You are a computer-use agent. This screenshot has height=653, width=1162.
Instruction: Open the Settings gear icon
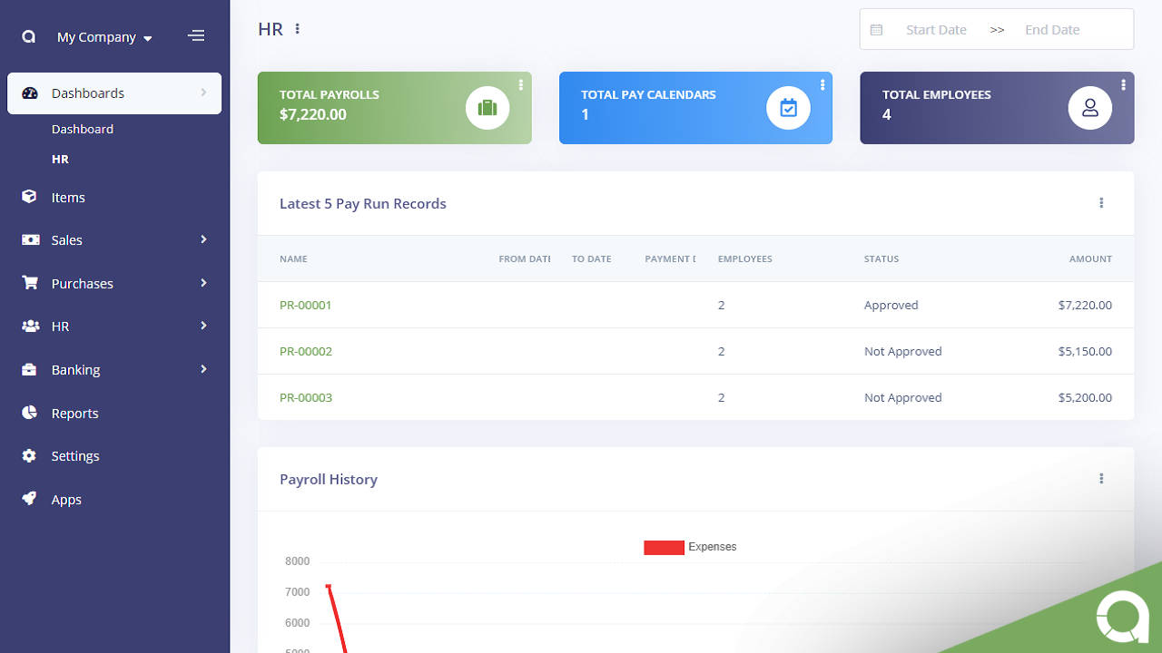30,455
